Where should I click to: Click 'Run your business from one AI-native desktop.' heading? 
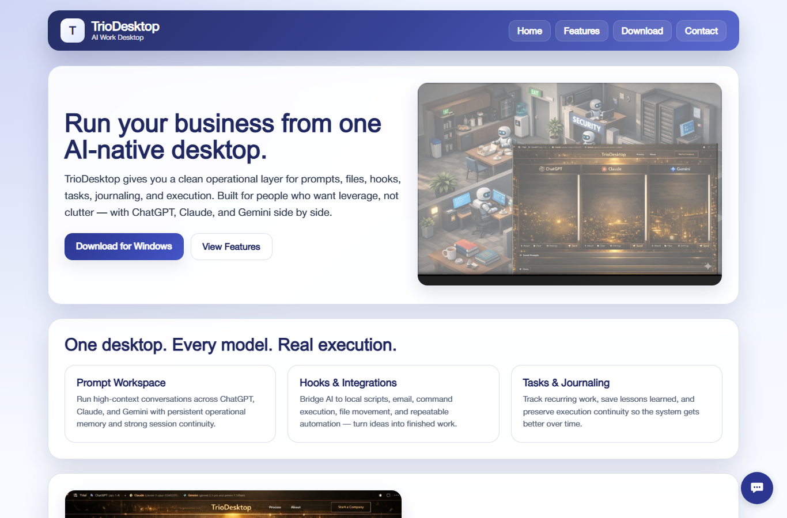point(223,136)
